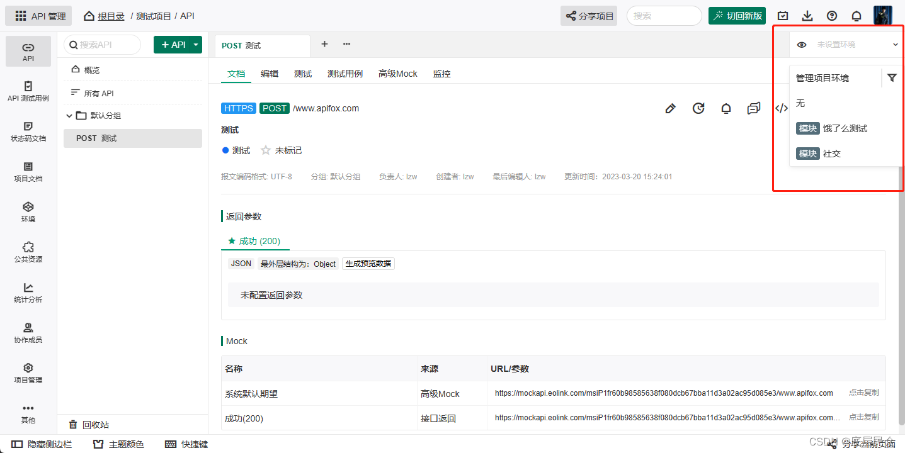This screenshot has height=453, width=905.
Task: Click the pencil edit icon
Action: pos(671,108)
